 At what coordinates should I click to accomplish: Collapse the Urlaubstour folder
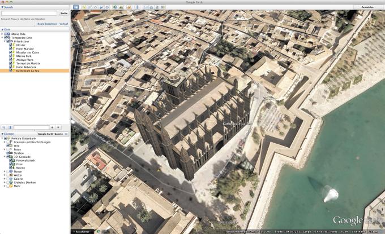coord(5,41)
